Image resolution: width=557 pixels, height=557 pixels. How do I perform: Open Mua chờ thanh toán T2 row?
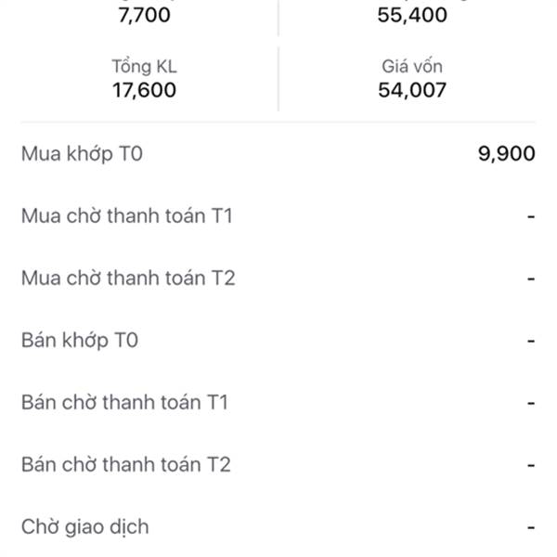[x=278, y=278]
